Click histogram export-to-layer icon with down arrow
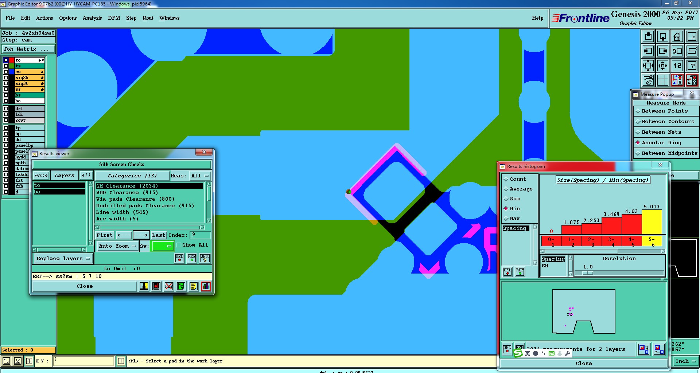Image resolution: width=700 pixels, height=373 pixels. [x=644, y=349]
